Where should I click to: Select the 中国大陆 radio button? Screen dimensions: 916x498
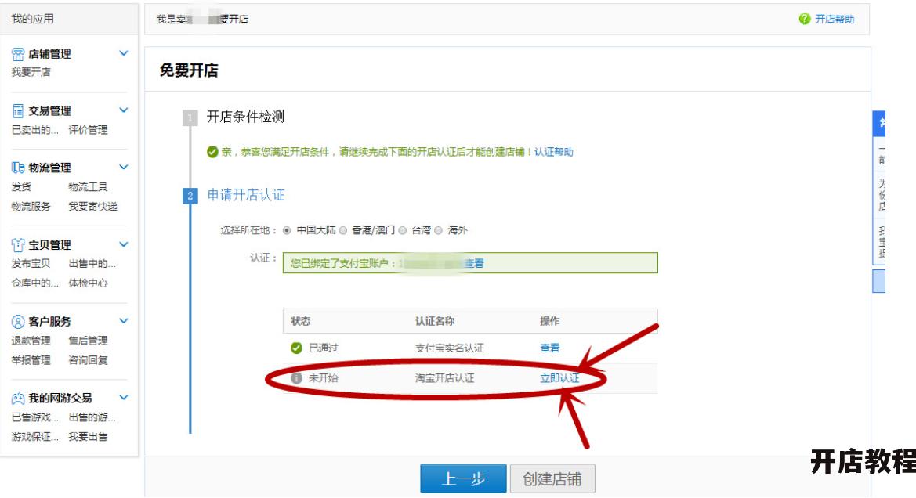287,231
